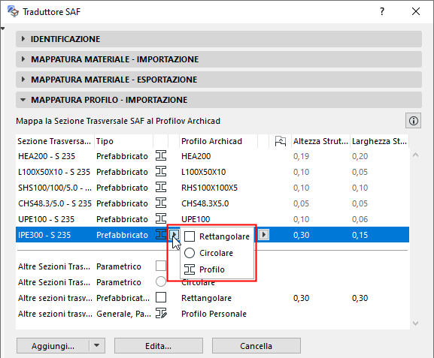Select the HEA200 - S 235 row
The image size is (434, 358).
212,156
